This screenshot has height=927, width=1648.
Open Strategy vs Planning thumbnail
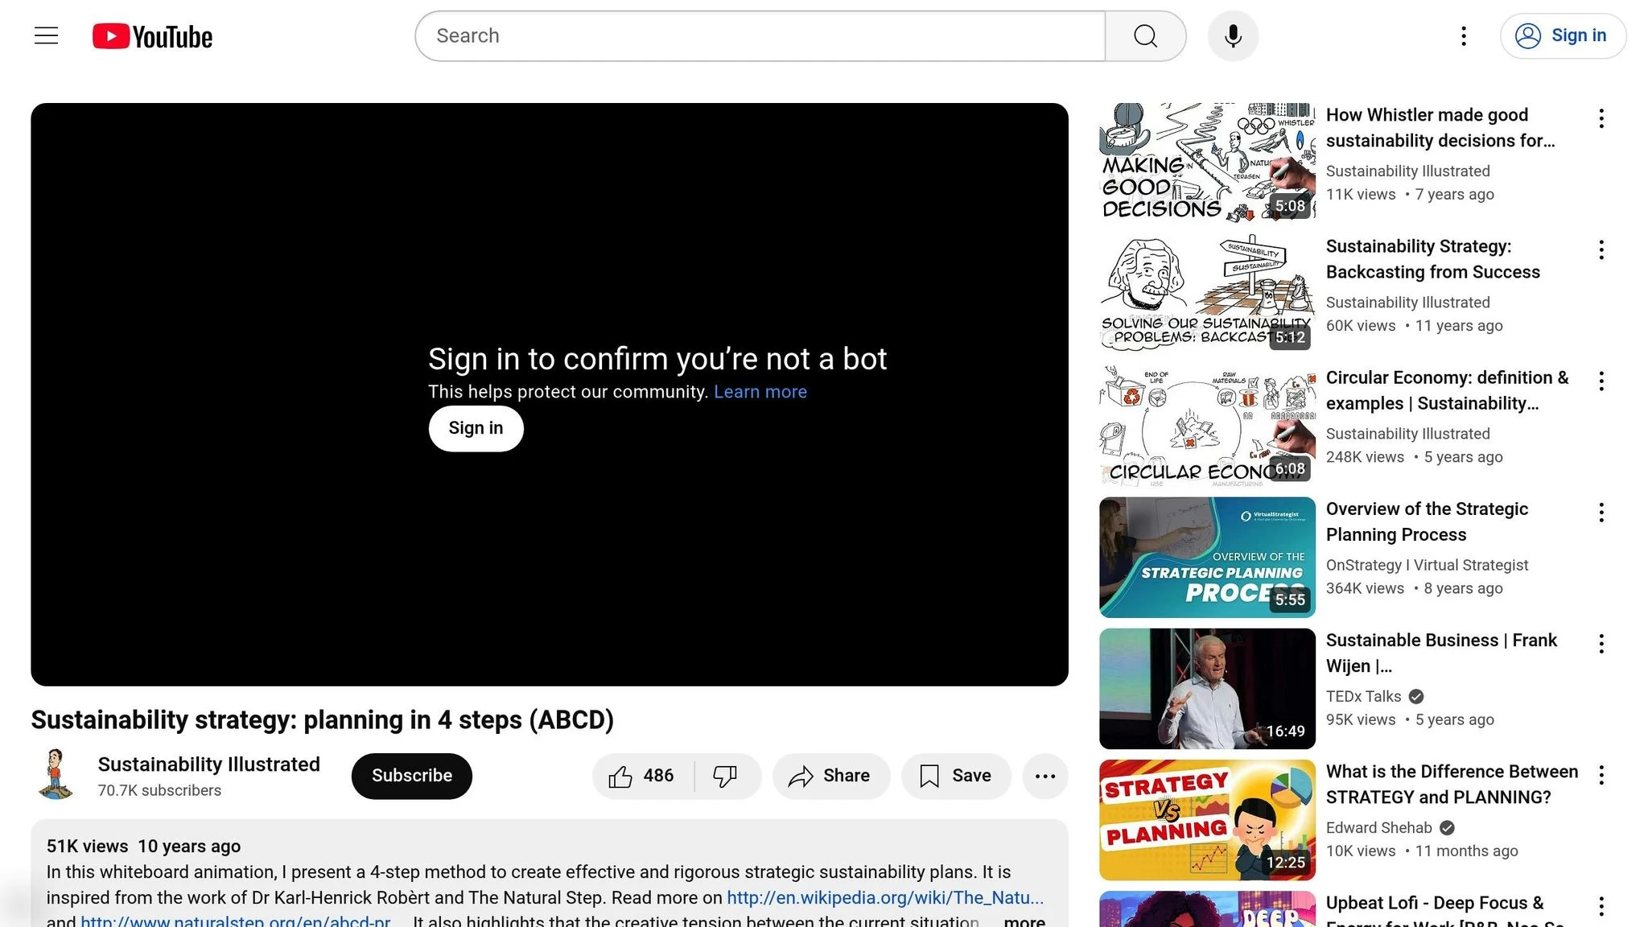(x=1207, y=819)
